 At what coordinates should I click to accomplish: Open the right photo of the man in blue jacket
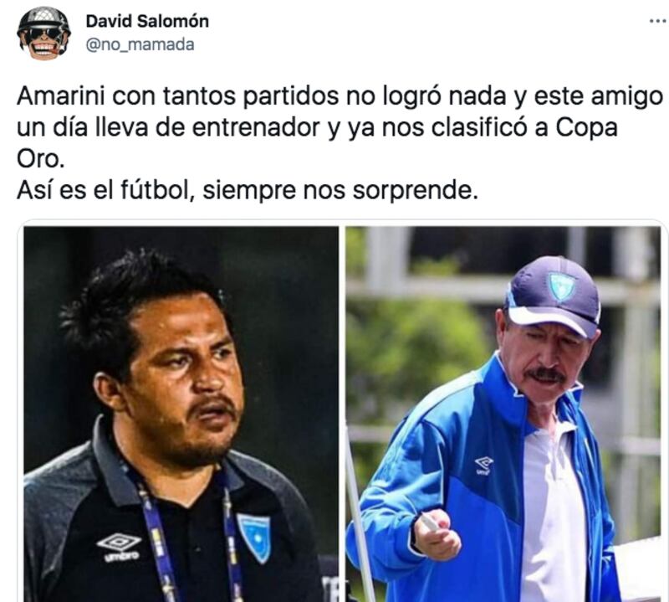[503, 414]
